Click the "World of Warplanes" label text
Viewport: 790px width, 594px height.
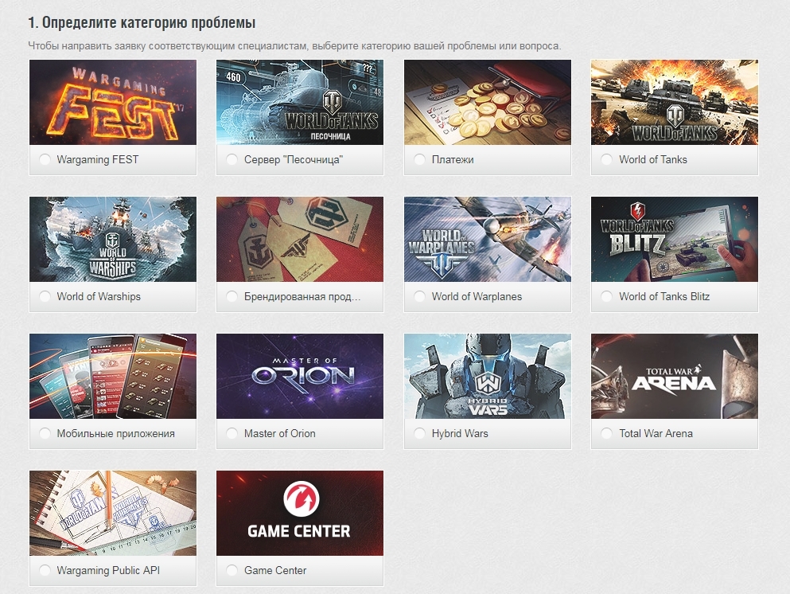(477, 296)
